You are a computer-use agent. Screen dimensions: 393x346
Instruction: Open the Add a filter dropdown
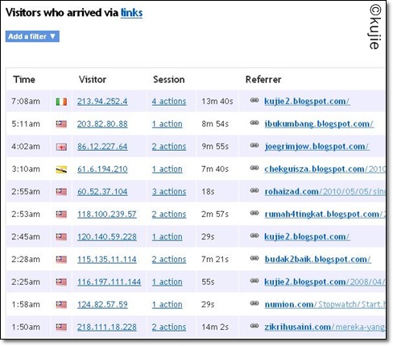[32, 36]
